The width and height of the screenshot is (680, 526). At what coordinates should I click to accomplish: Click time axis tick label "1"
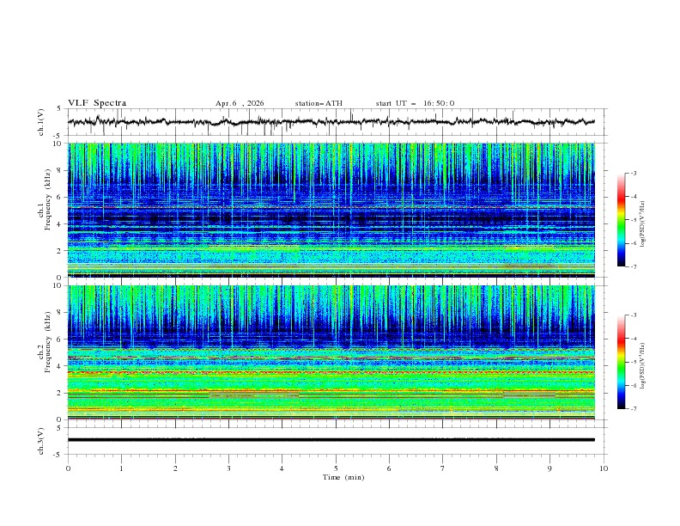121,468
